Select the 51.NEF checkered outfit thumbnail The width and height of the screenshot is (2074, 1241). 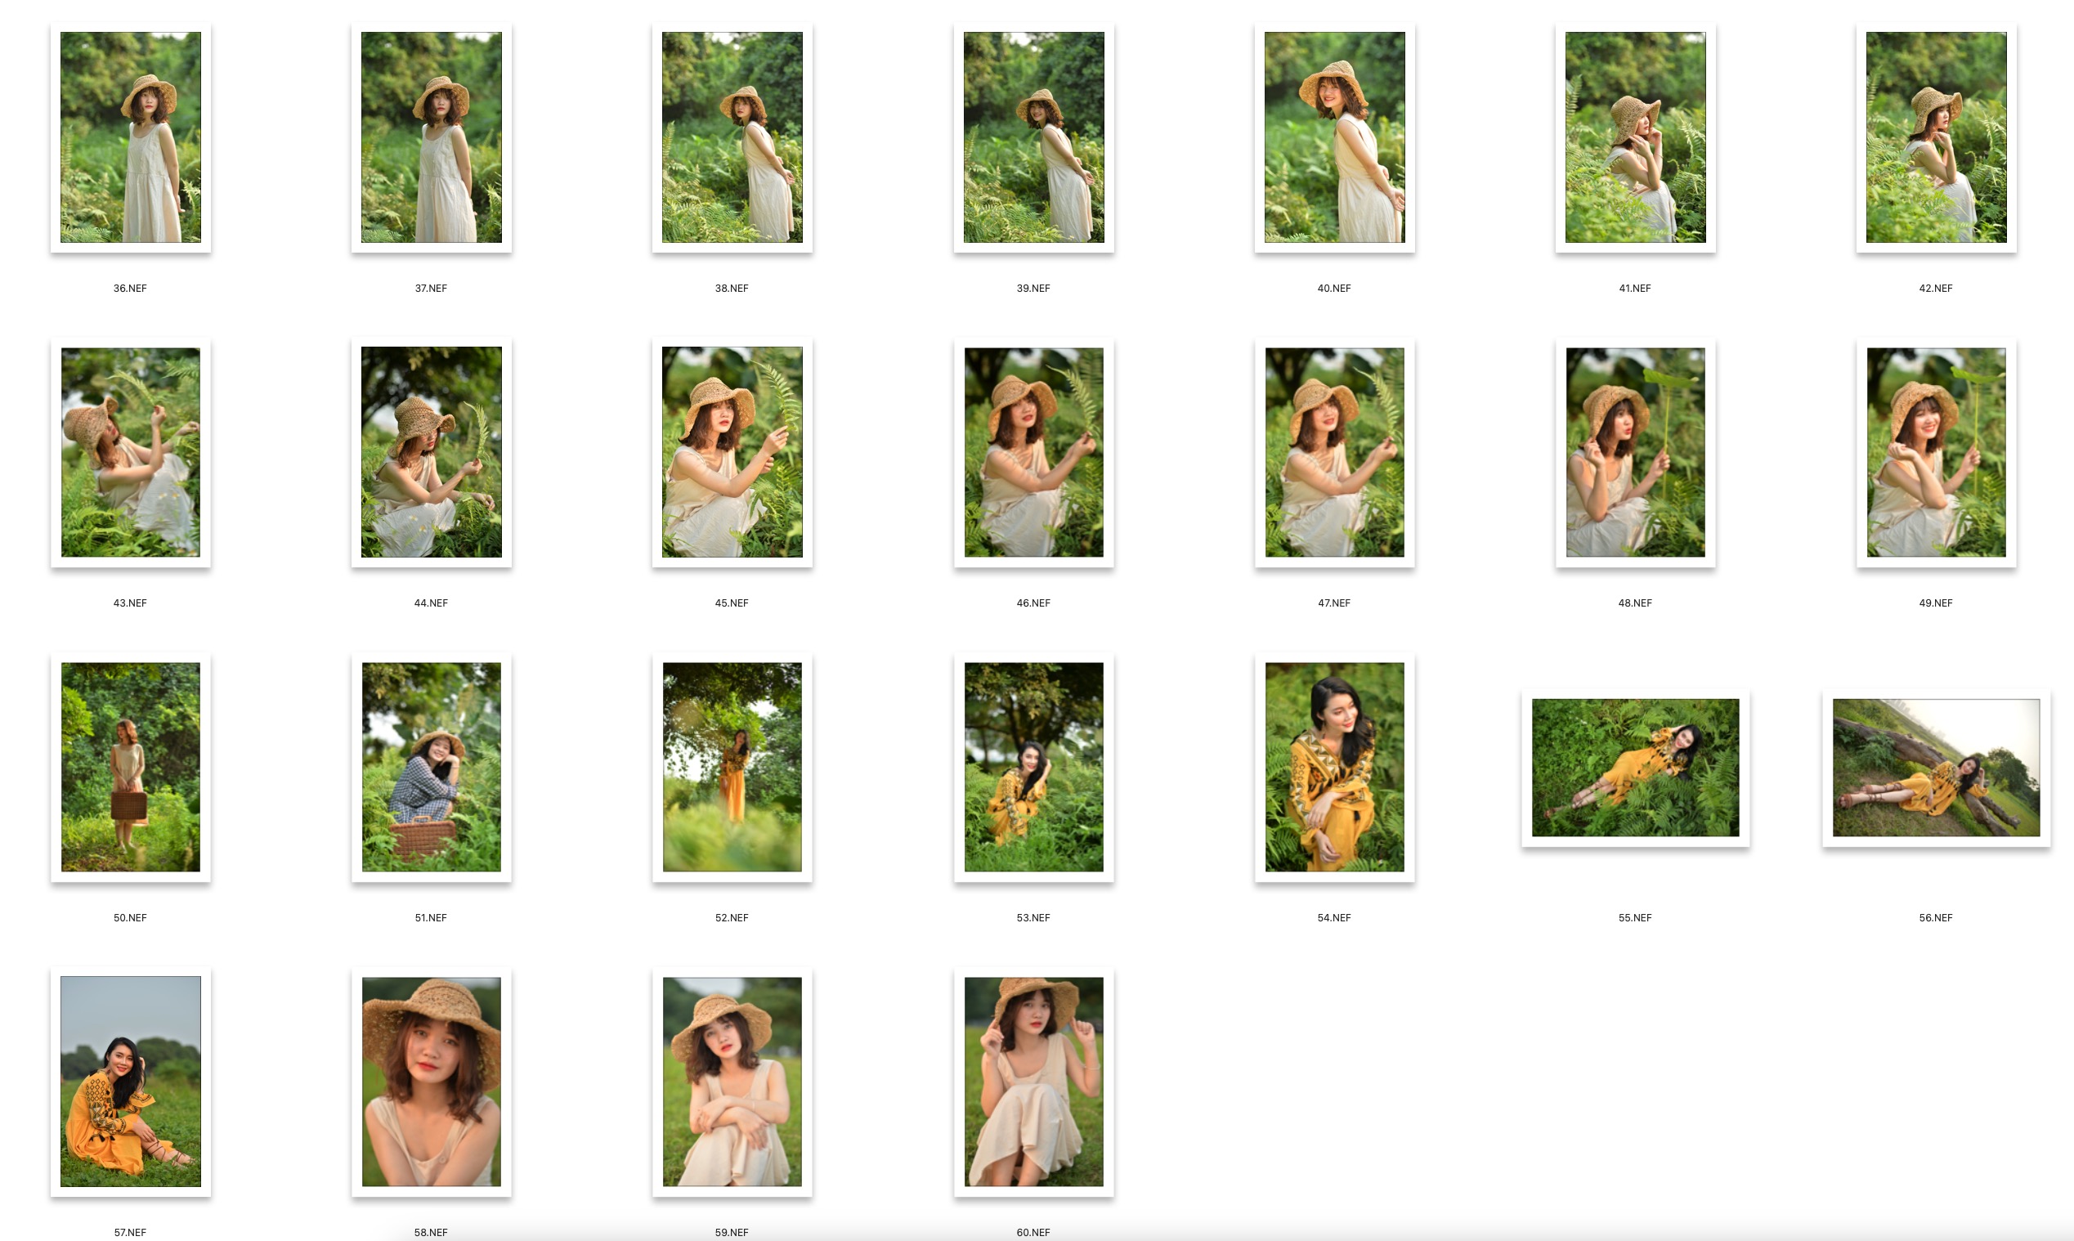[x=432, y=767]
